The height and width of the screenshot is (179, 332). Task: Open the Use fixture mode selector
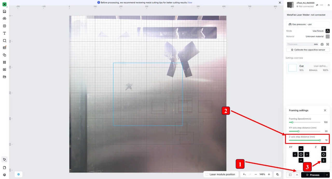point(321,31)
